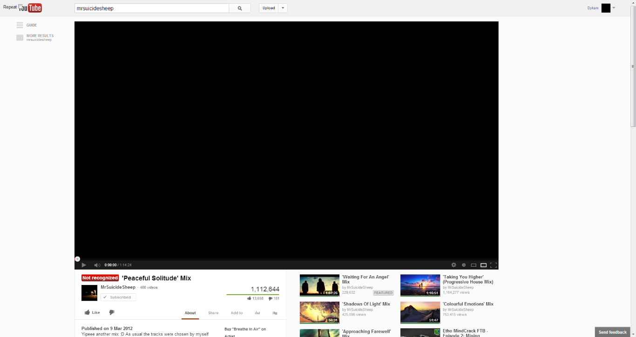Expand More Results for mrsuicidesheep
Viewport: 636px width, 337px height.
(35, 38)
